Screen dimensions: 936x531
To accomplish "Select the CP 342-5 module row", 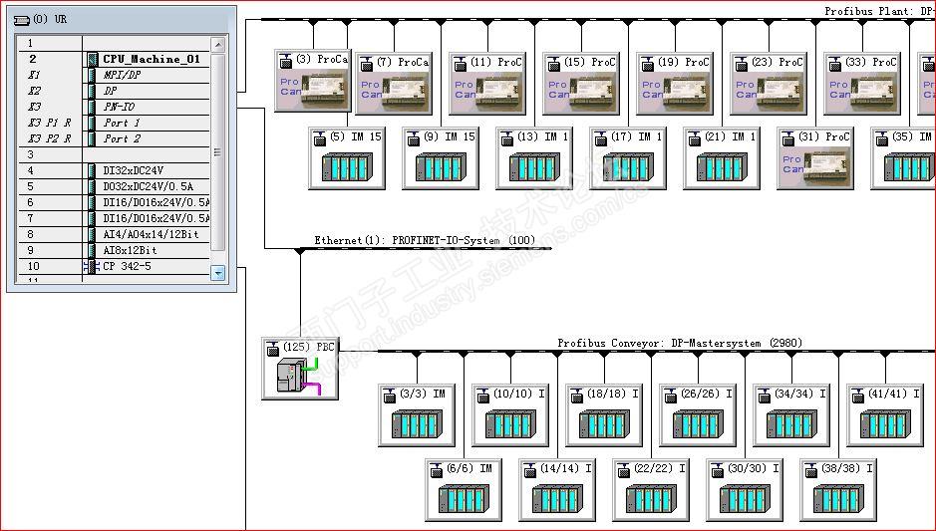I will (114, 267).
